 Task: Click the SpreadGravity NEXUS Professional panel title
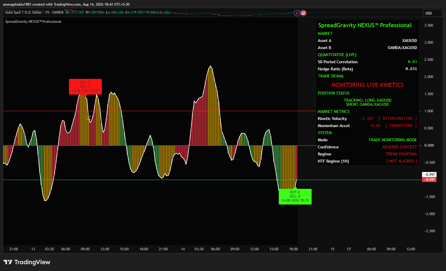coord(365,25)
